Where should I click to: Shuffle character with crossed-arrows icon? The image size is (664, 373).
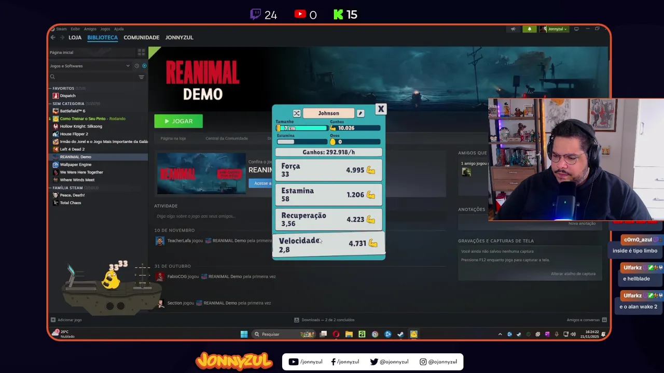297,113
